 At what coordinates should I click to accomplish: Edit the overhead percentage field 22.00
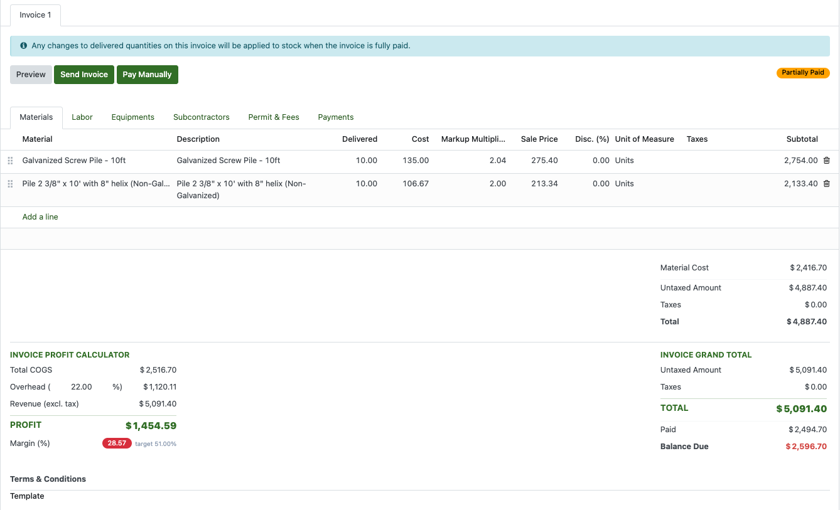pos(81,387)
